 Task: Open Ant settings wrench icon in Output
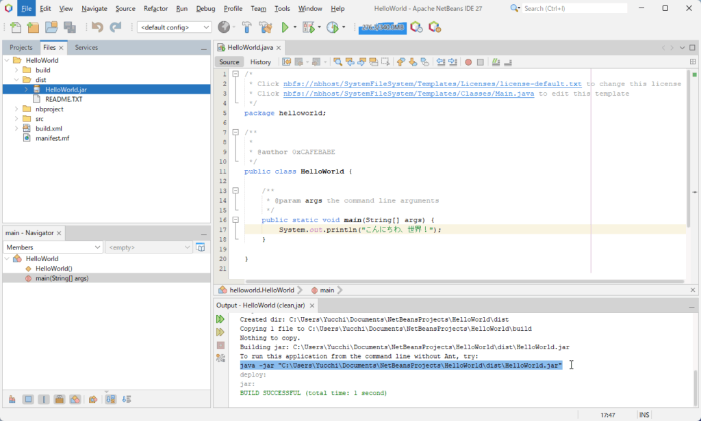pos(220,357)
